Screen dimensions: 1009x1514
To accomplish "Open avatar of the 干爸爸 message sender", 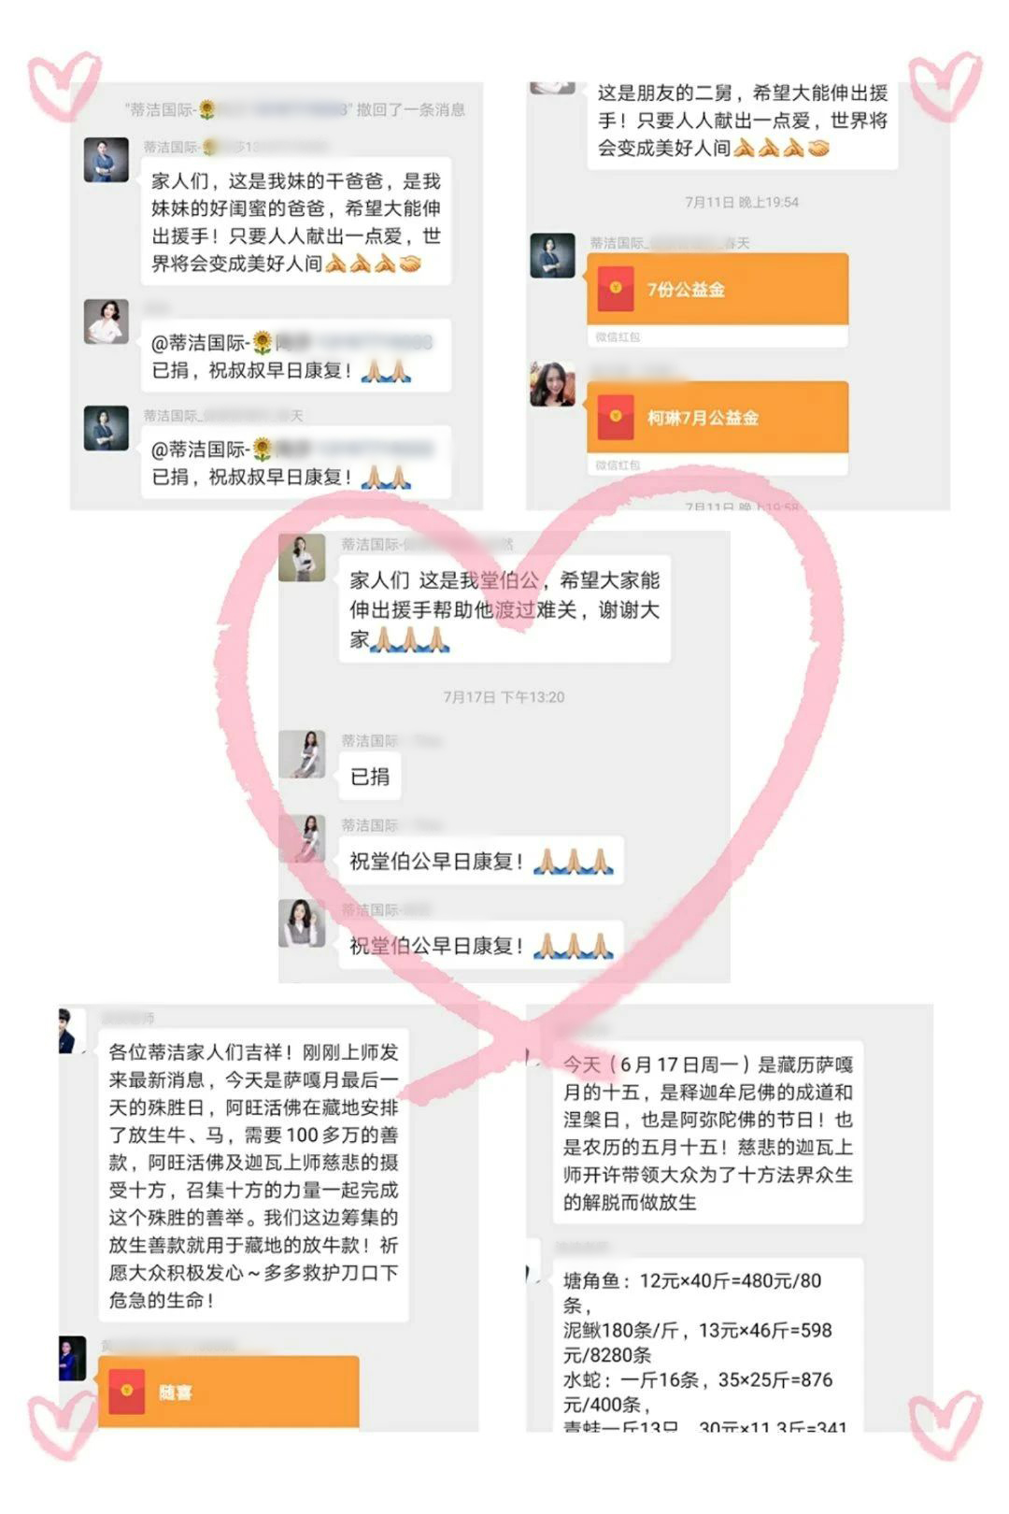I will tap(107, 160).
